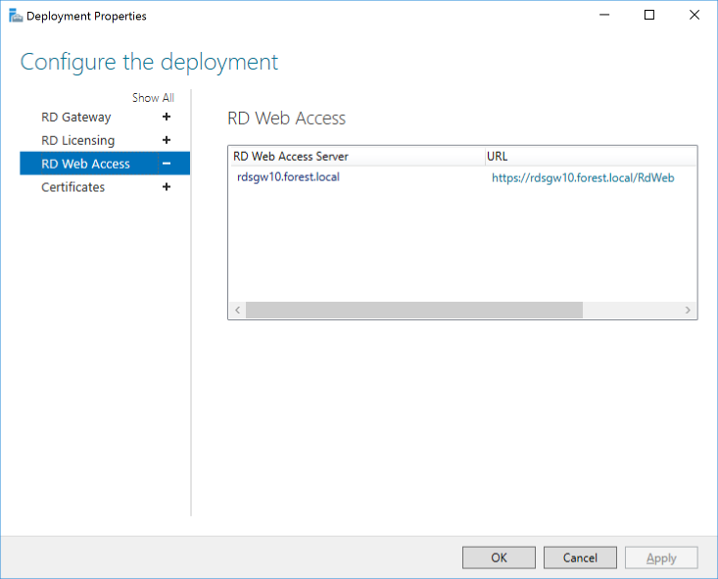This screenshot has width=718, height=579.
Task: Select the RD Web Access navigation item
Action: point(85,164)
